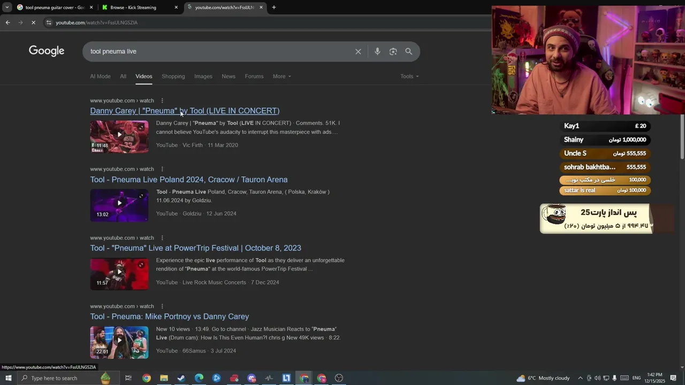Select the AI Mode search filter
685x385 pixels.
coord(100,76)
